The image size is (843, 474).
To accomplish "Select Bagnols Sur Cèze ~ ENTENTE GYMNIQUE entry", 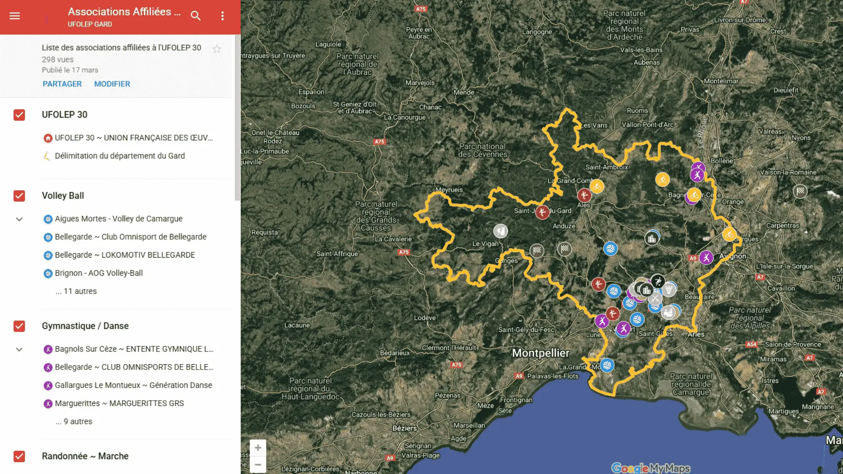I will click(x=134, y=349).
